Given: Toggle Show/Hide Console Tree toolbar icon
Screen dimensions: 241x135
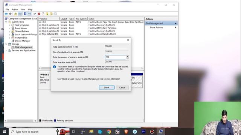Looking at the screenshot, I should click(20, 14).
